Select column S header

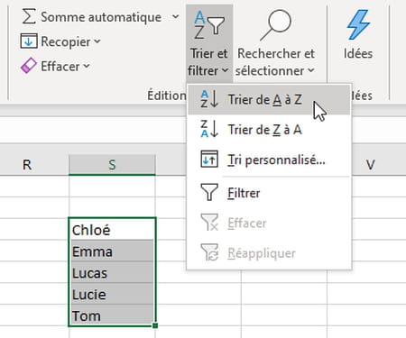[x=112, y=165]
